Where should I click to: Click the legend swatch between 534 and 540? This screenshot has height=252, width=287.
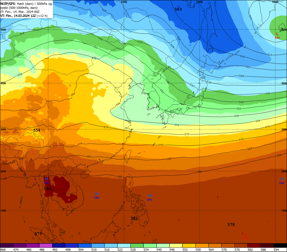[x=150, y=245]
